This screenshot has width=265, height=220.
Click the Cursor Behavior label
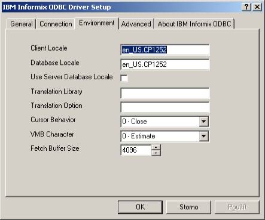[x=53, y=120]
